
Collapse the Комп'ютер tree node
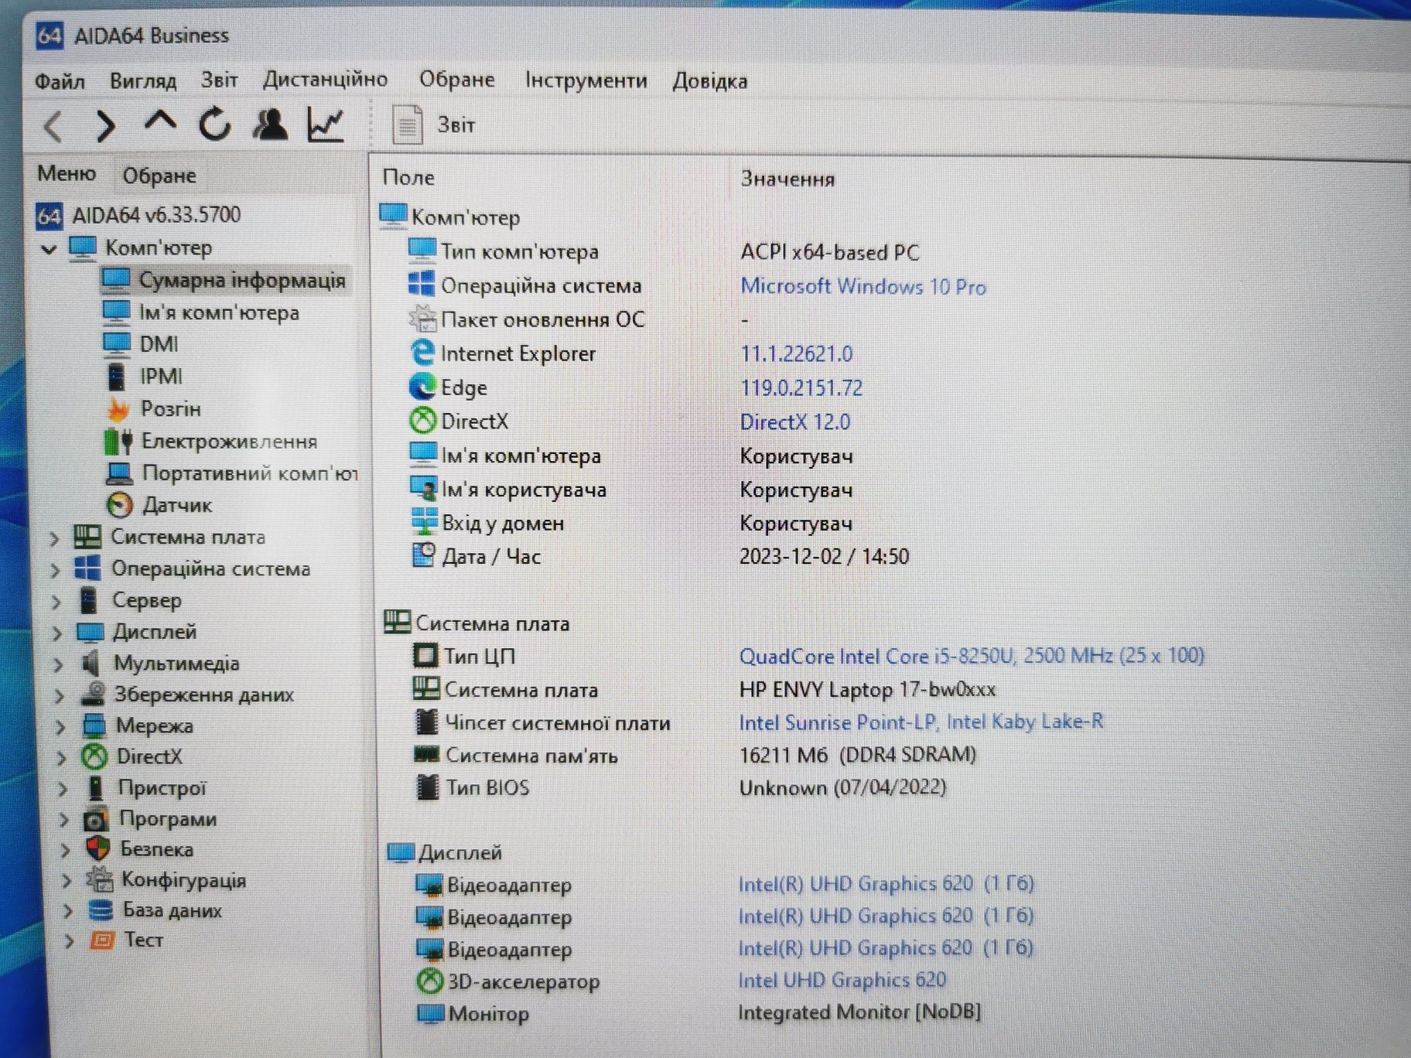point(49,249)
